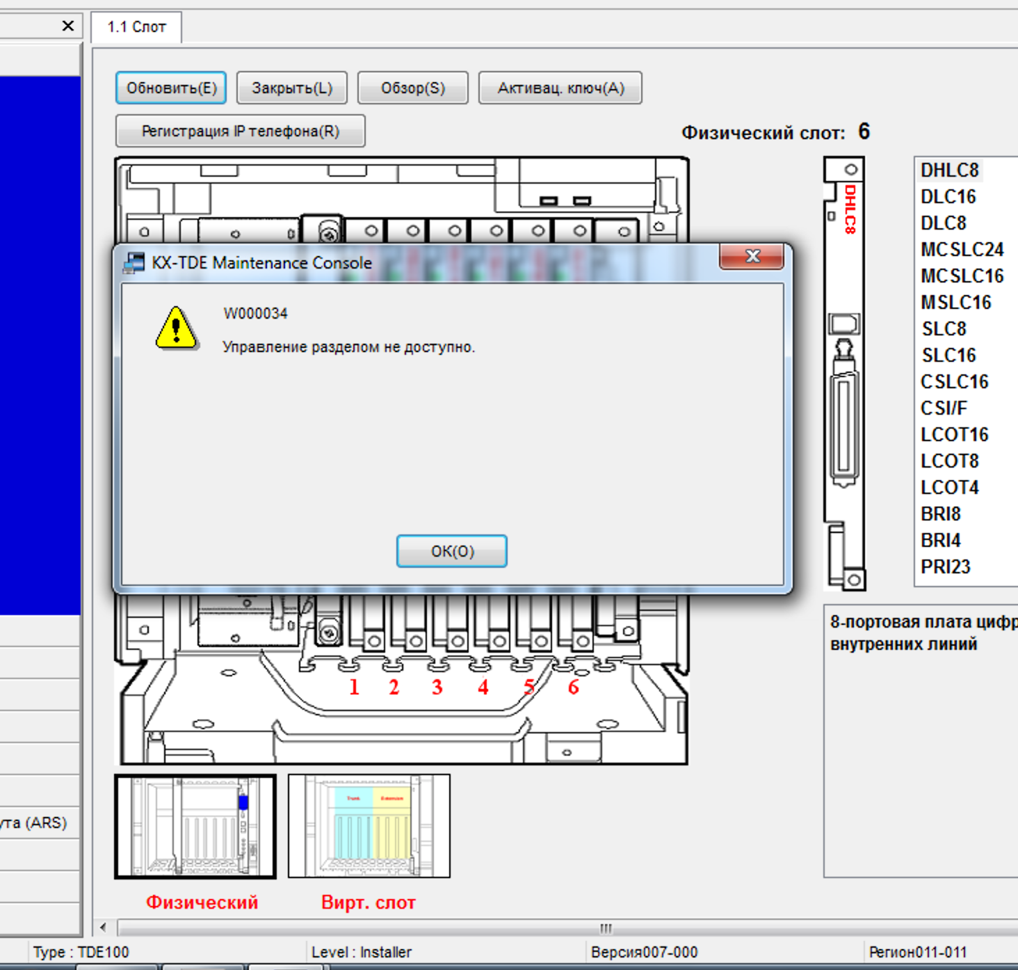Select MCSLC24 card in the list
Viewport: 1018px width, 970px height.
(x=962, y=250)
